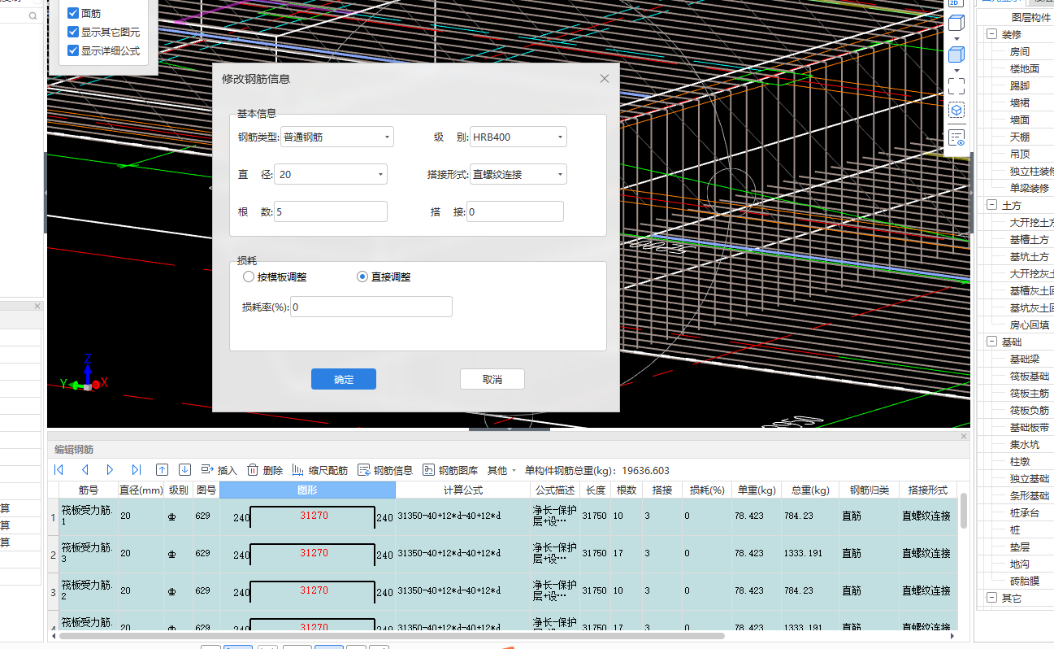Click horizontal scrollbar of rebar table

coord(392,636)
